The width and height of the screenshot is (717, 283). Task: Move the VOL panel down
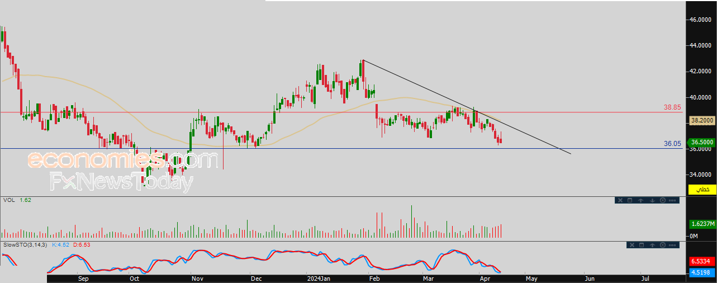tap(652, 200)
